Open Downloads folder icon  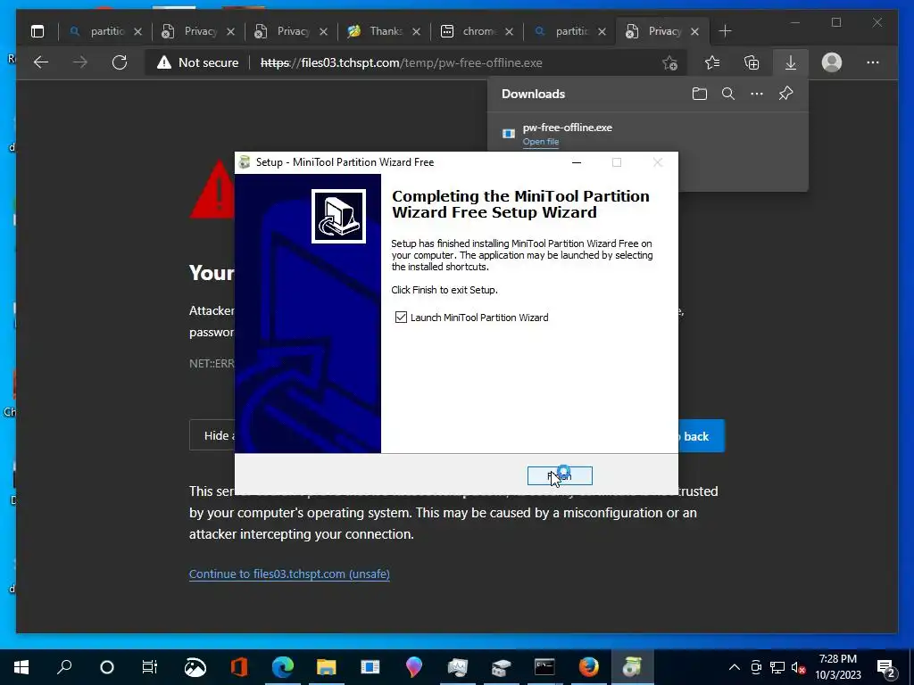coord(700,94)
